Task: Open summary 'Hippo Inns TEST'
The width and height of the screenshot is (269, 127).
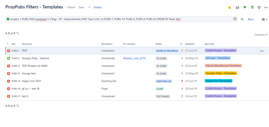Action: (x=32, y=81)
